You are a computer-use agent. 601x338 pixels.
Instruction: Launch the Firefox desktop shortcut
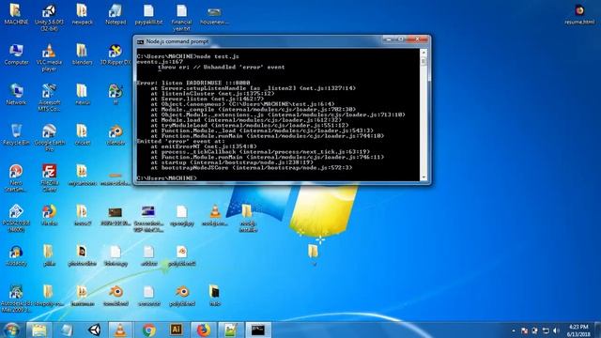(x=49, y=215)
